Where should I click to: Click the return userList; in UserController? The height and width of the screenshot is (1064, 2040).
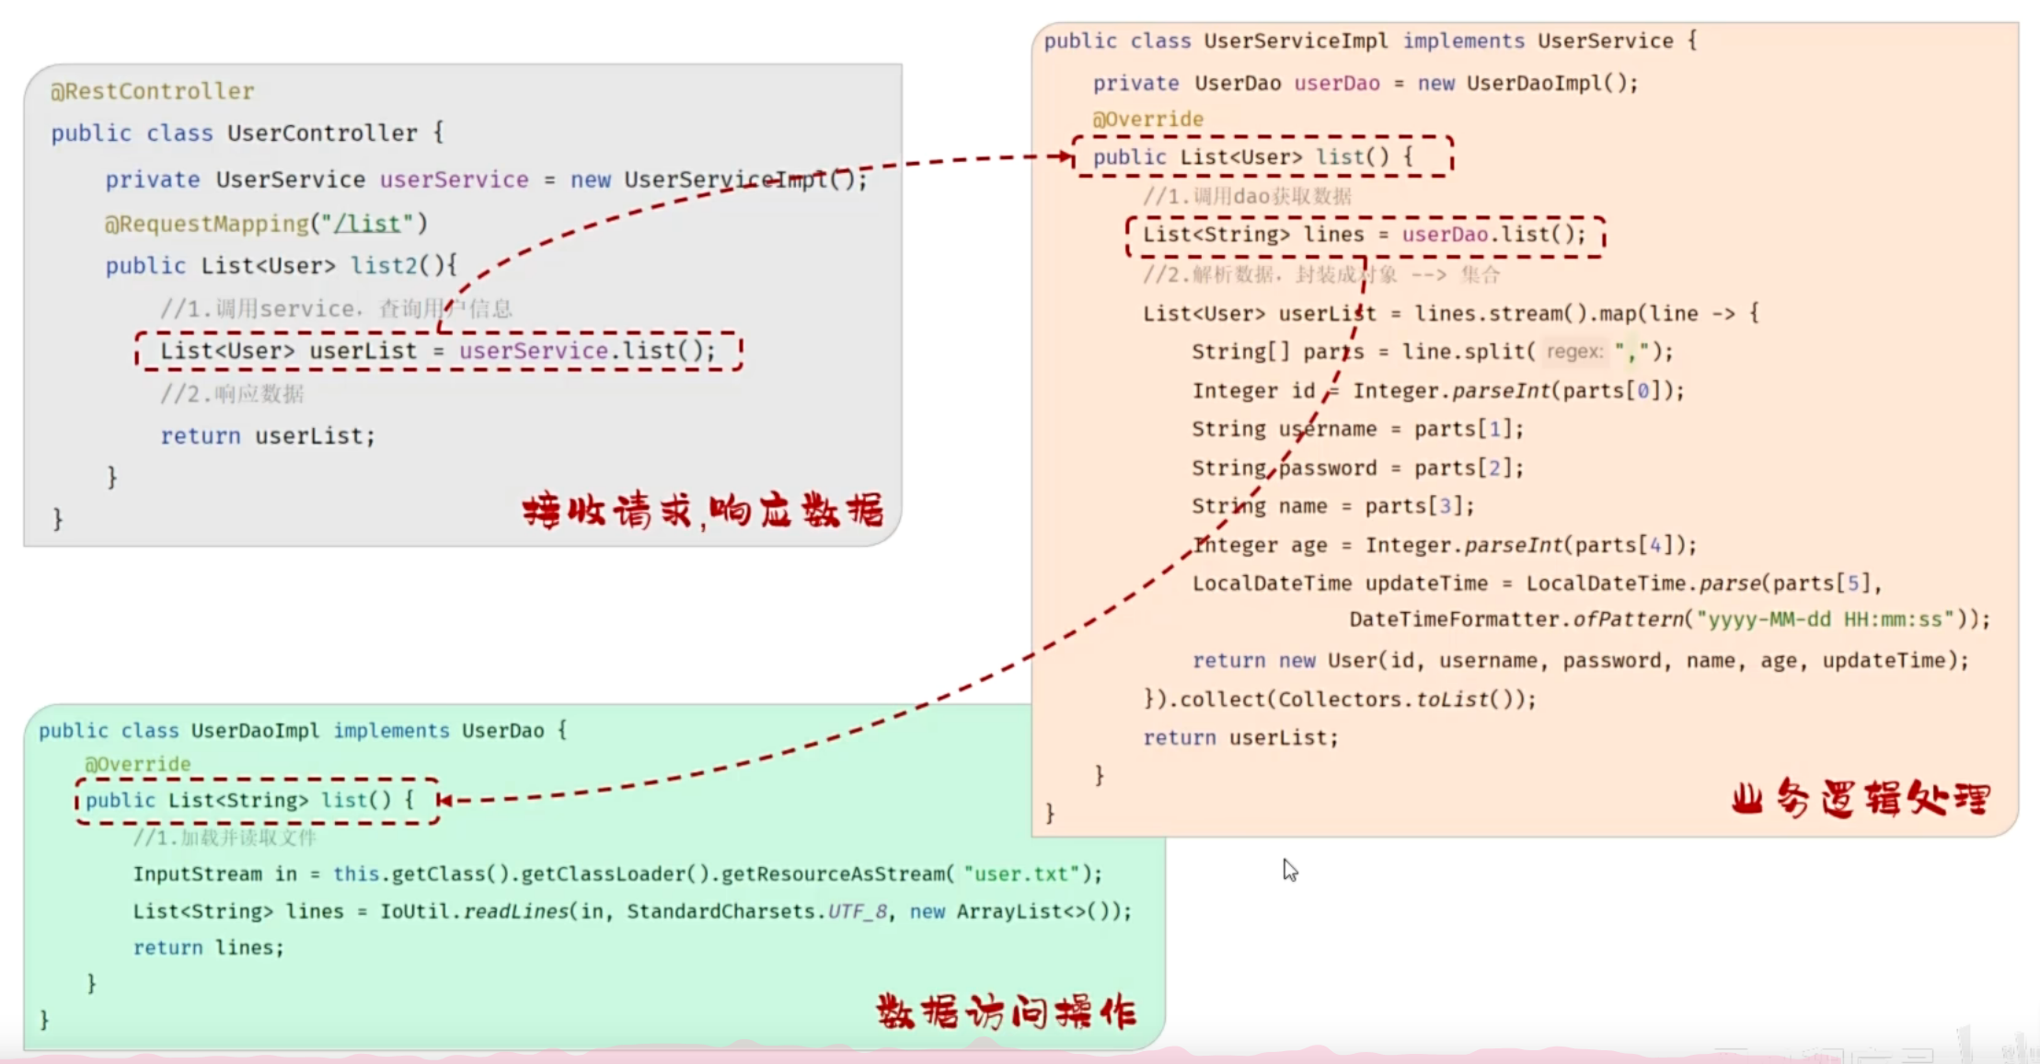(x=268, y=435)
